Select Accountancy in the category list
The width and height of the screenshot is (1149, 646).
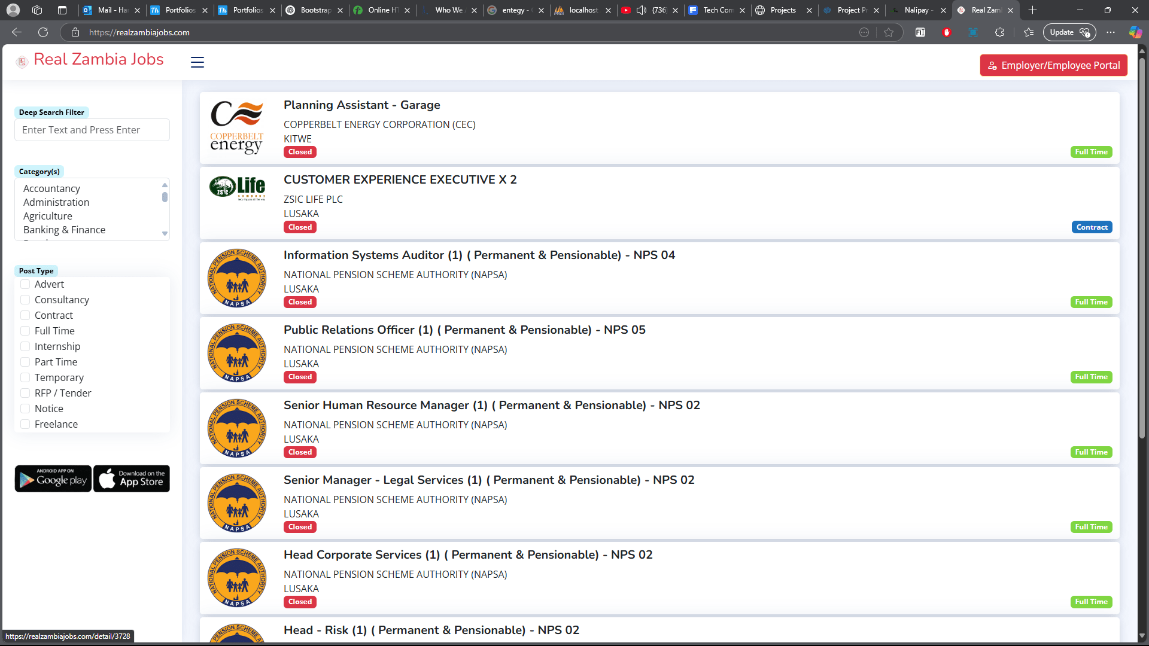tap(51, 188)
